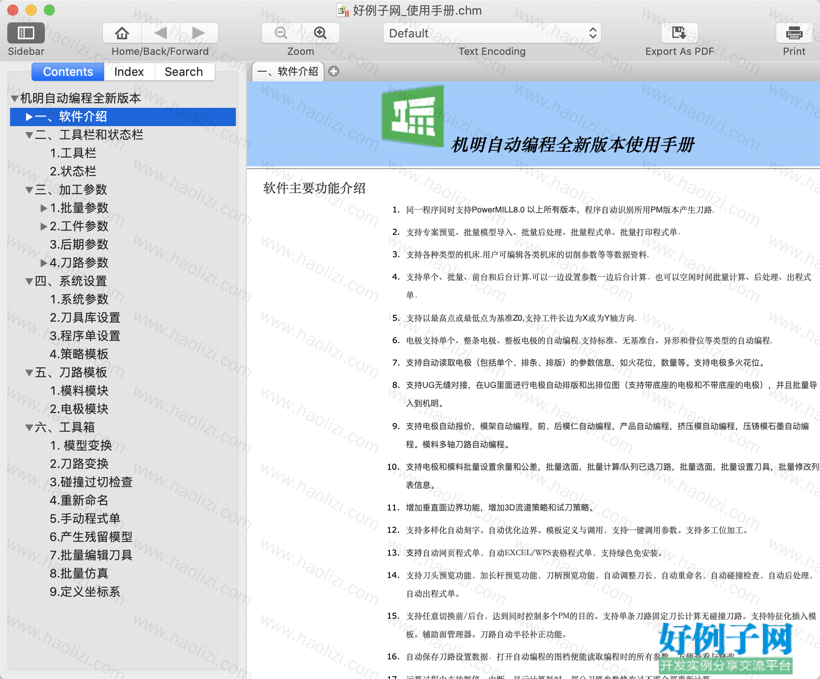
Task: Click the Print icon
Action: [x=794, y=33]
